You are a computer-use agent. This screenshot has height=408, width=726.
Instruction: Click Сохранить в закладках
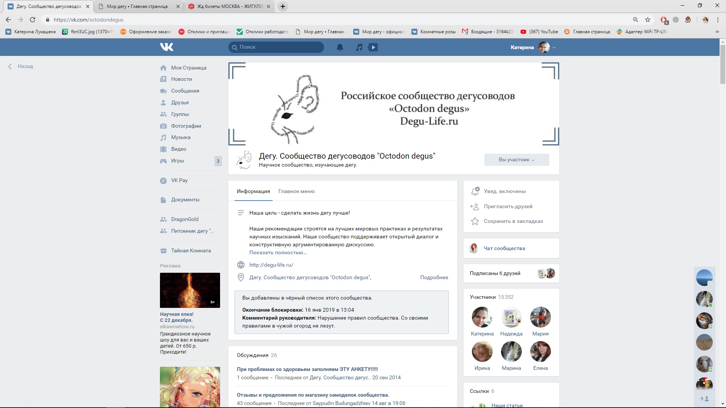click(x=513, y=221)
